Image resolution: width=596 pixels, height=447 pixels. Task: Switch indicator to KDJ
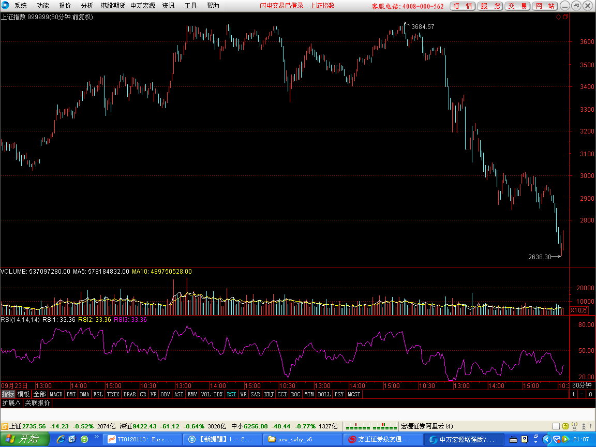269,394
